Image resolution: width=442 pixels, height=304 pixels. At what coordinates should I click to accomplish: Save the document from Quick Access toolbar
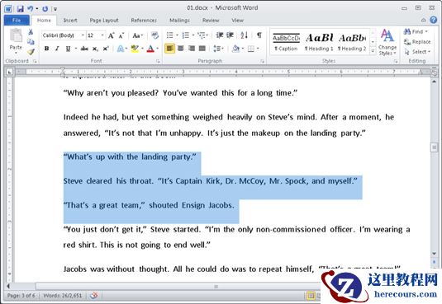20,9
